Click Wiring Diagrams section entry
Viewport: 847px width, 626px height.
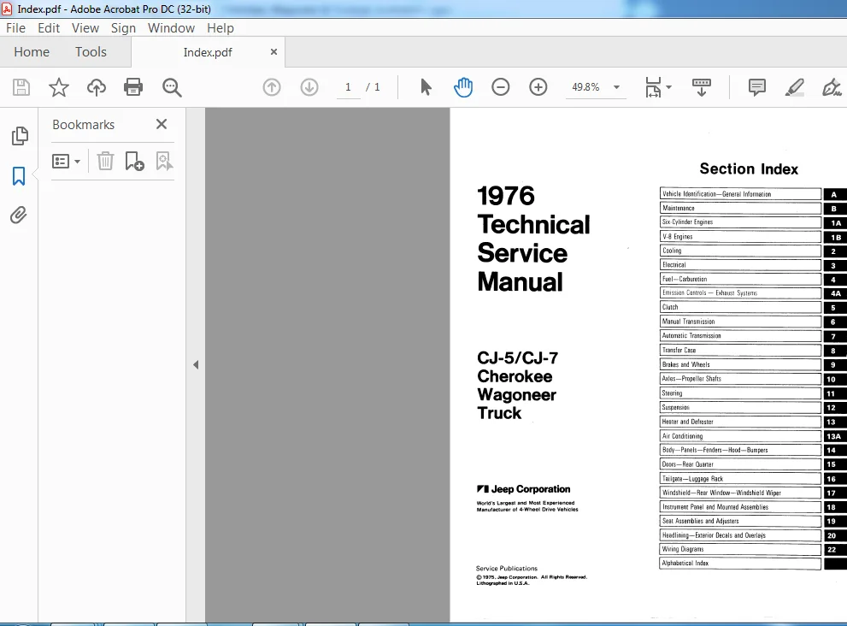tap(740, 549)
